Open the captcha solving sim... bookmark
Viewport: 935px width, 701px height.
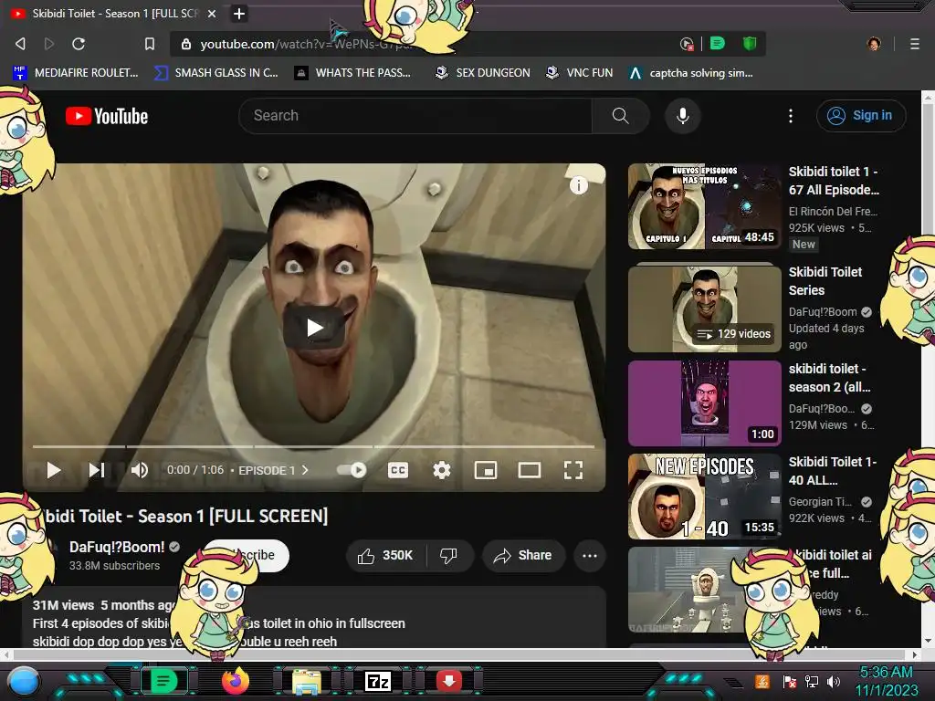click(x=691, y=73)
